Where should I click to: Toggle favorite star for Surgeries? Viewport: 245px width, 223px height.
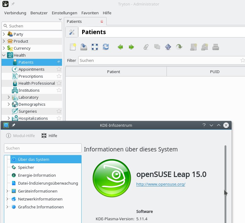click(59, 111)
